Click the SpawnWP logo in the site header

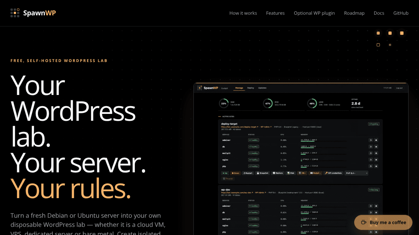point(33,13)
